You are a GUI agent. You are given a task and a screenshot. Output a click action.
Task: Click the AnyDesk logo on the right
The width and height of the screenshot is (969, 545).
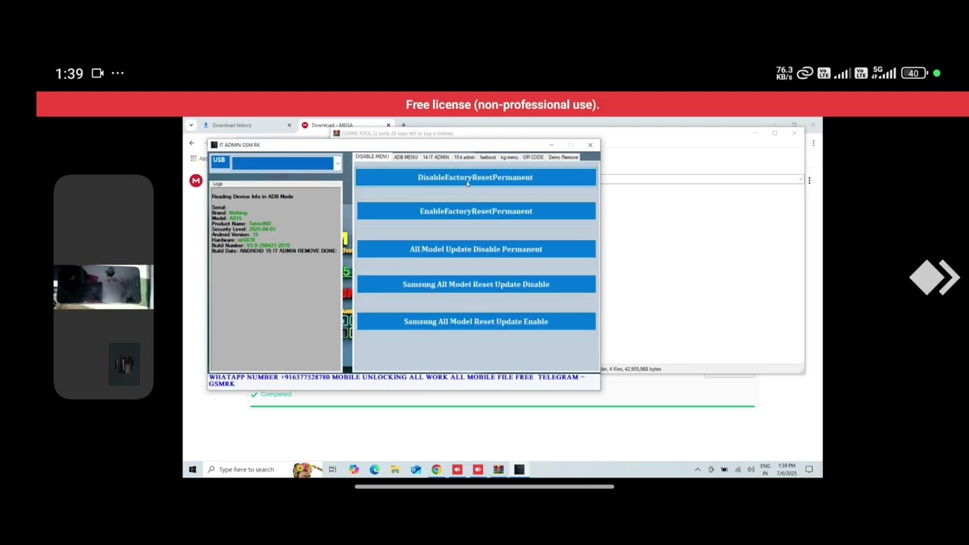(934, 277)
